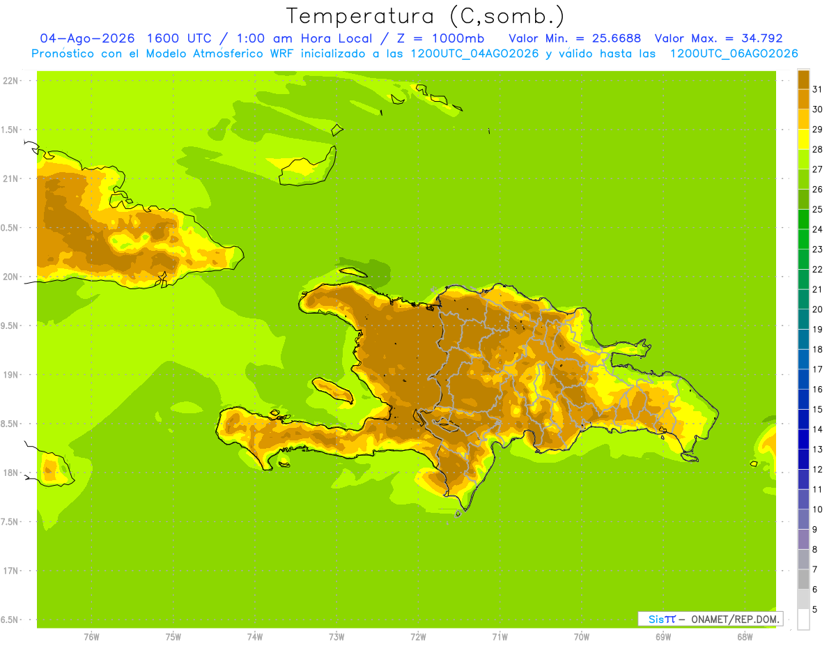
Task: Click the legend value "12"
Action: pos(818,469)
